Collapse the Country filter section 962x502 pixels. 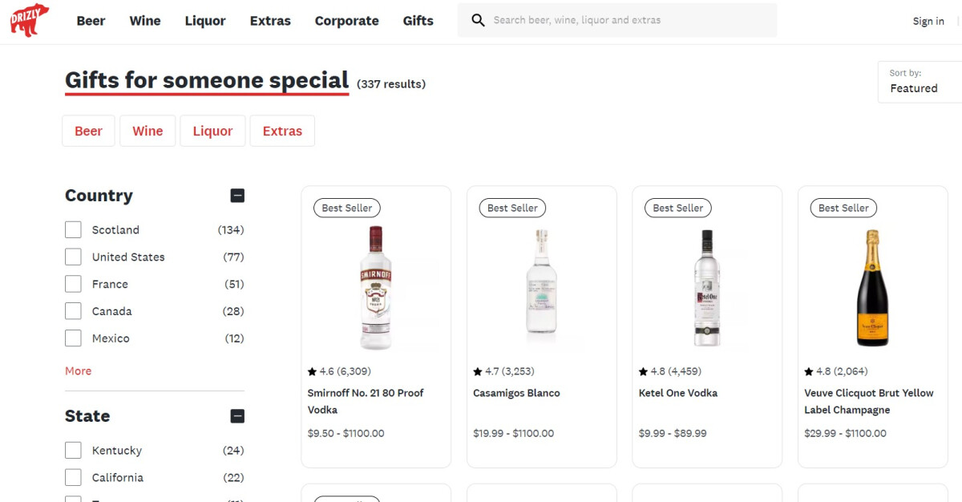[x=237, y=196]
